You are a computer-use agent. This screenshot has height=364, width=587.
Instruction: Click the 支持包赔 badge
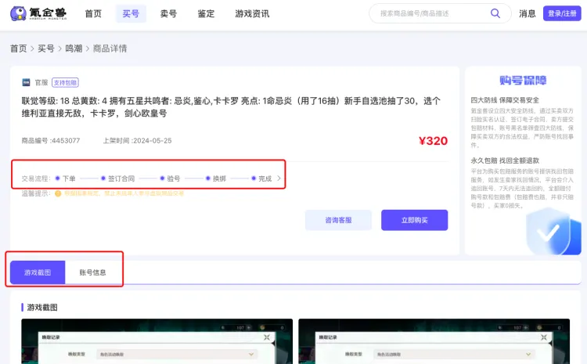(65, 82)
